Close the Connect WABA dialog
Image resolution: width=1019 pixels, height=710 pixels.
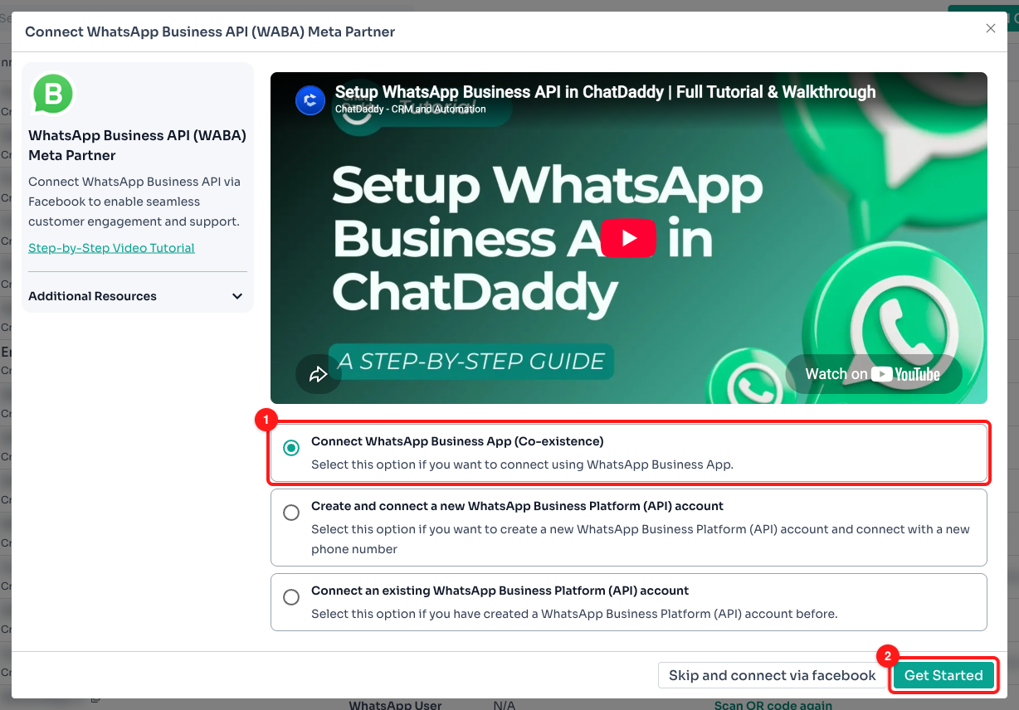click(990, 28)
